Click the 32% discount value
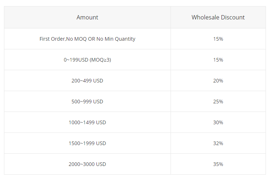 pos(218,143)
